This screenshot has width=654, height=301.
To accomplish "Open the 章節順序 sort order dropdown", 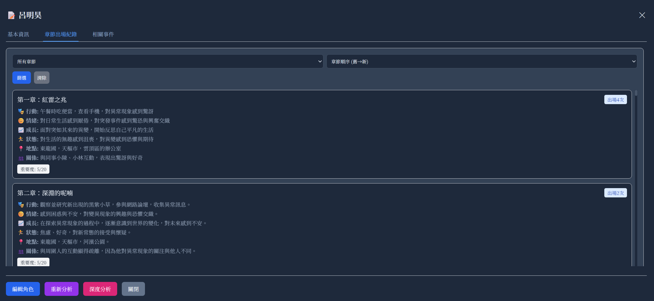I will (481, 61).
